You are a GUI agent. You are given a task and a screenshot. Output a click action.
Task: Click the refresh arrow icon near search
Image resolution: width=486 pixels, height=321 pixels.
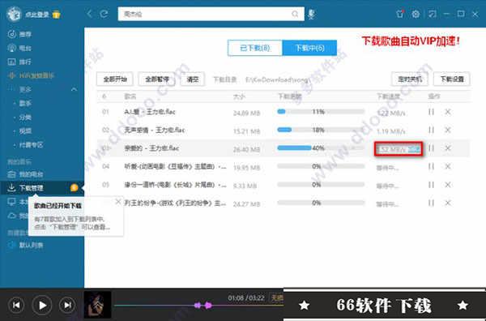coord(104,14)
